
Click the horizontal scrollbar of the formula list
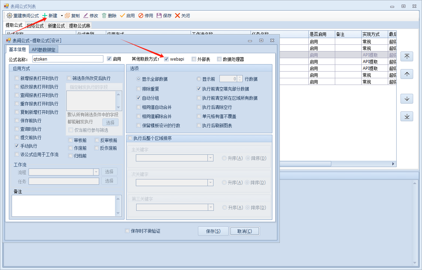tap(335, 164)
